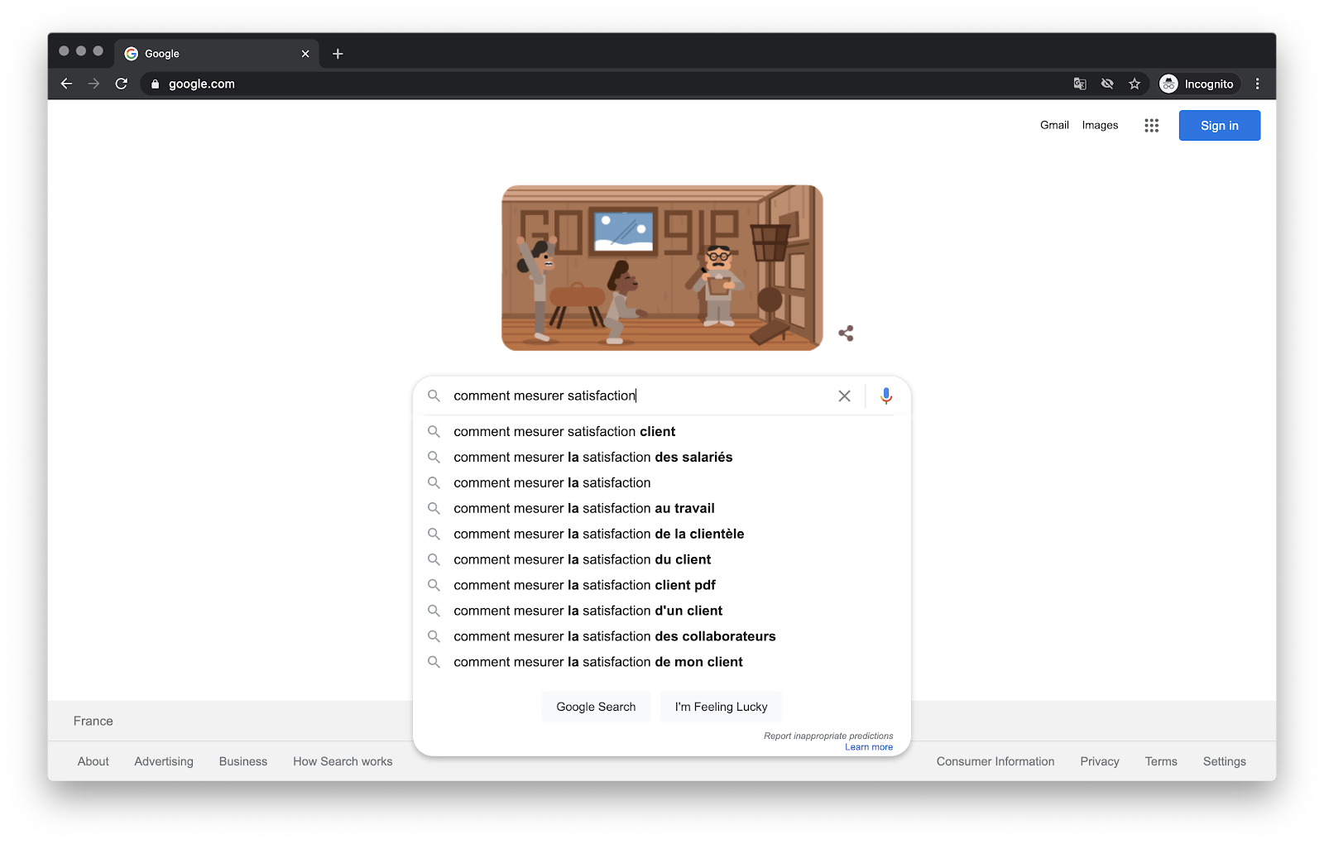
Task: Click the magnifier icon inside the search field
Action: click(x=434, y=396)
